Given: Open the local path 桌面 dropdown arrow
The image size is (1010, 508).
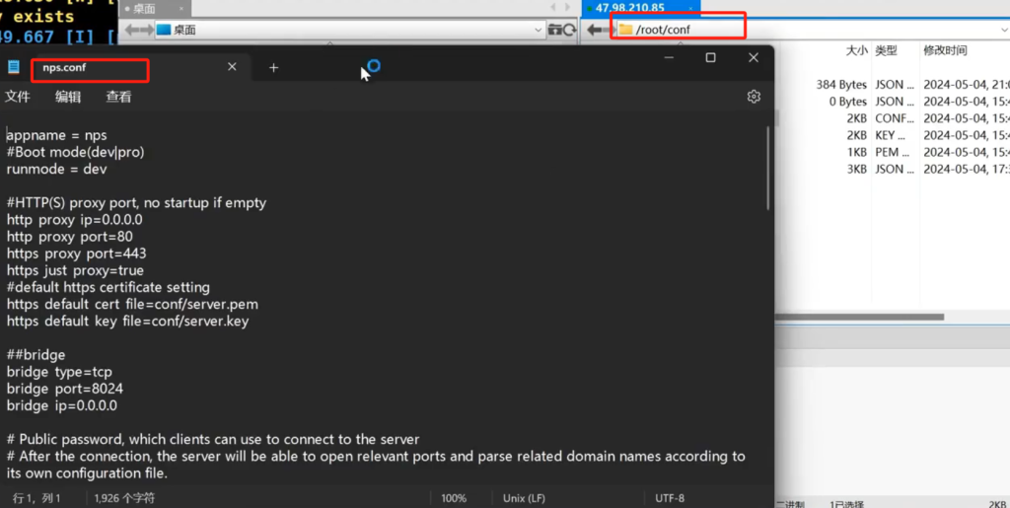Looking at the screenshot, I should [539, 30].
